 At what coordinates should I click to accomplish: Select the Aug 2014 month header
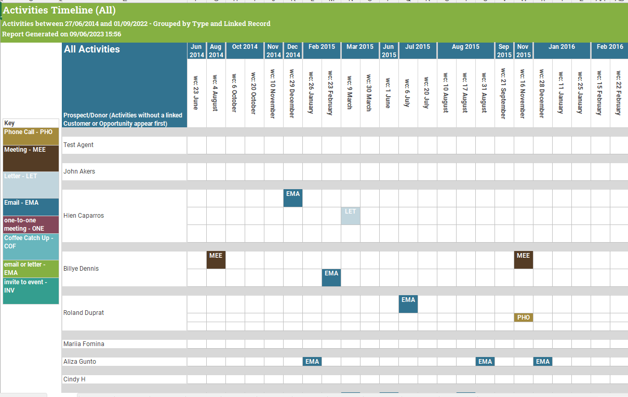coord(216,51)
